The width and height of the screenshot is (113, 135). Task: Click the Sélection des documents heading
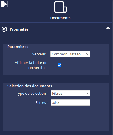[x=30, y=86]
